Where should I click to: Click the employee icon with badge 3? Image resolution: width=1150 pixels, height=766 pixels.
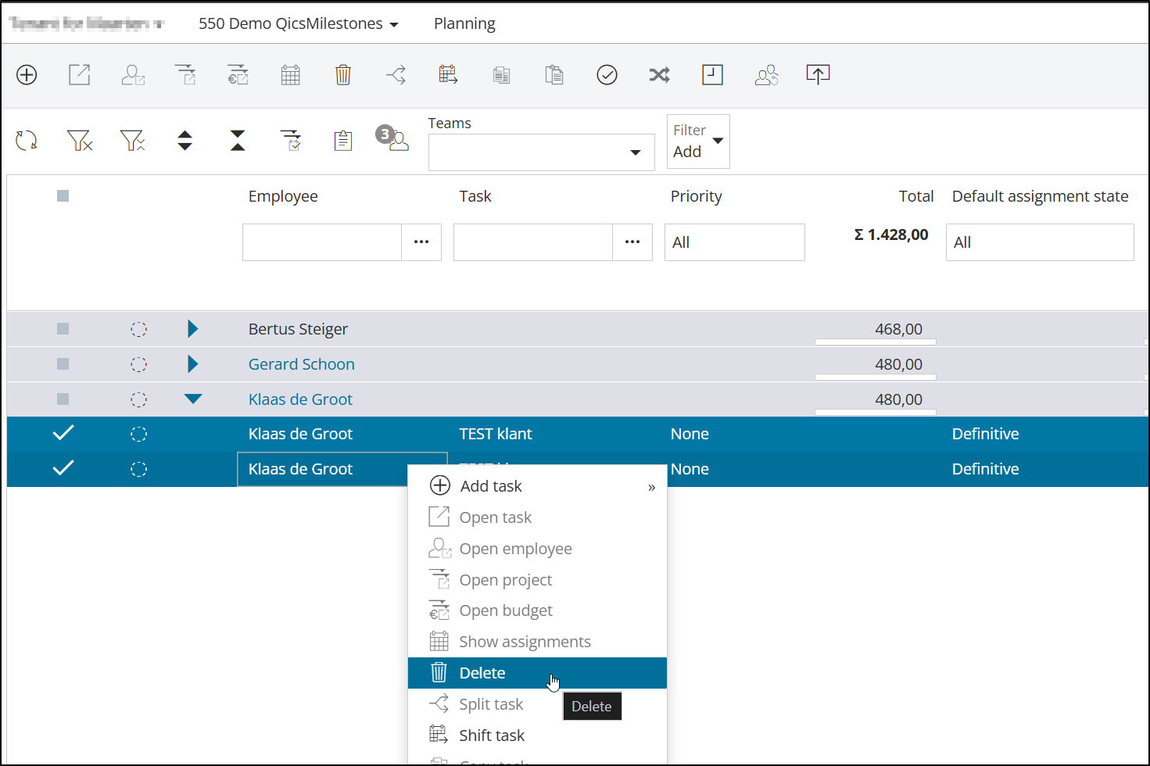point(393,138)
